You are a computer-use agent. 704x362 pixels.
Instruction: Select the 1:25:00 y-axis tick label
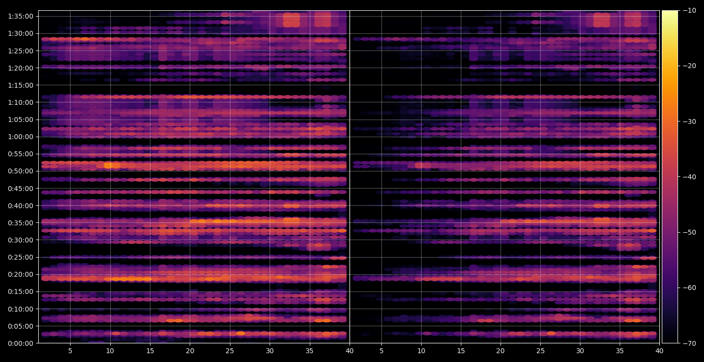coord(21,50)
